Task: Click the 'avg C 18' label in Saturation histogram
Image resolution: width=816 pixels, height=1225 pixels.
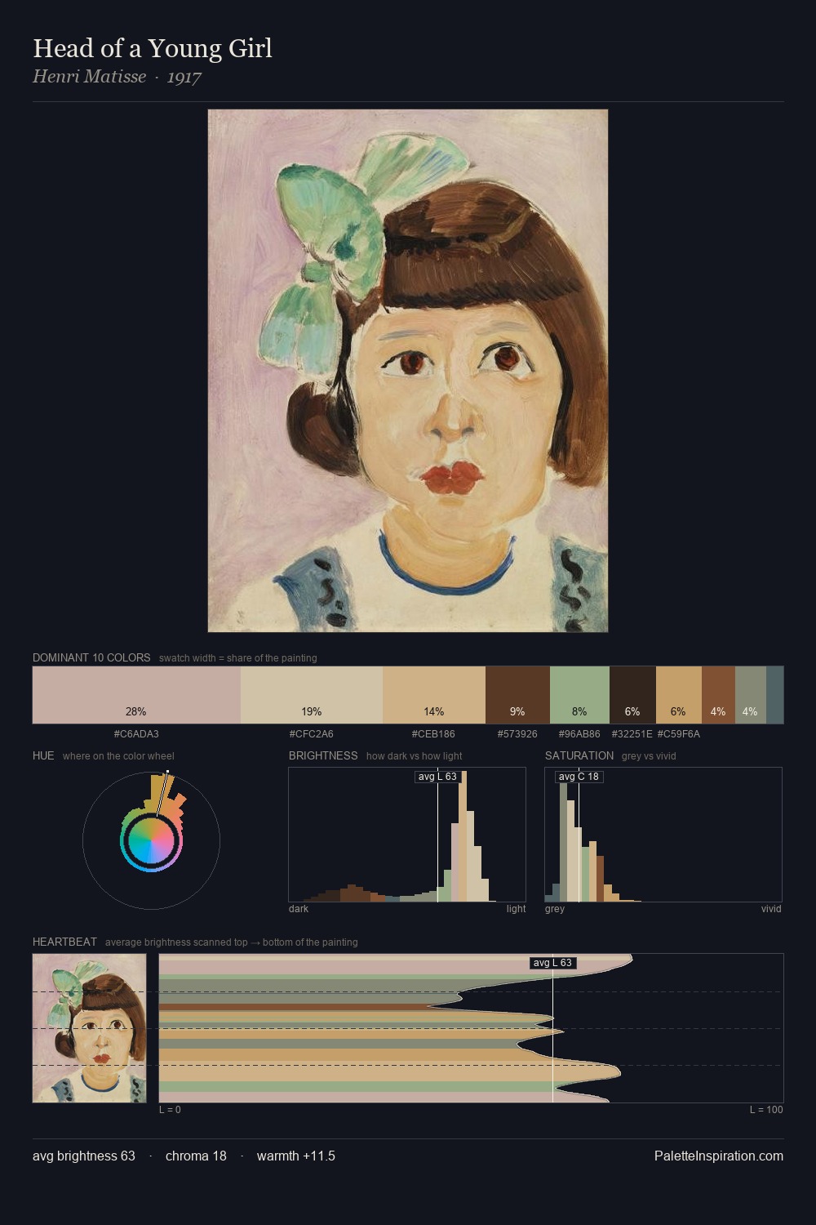Action: tap(579, 777)
